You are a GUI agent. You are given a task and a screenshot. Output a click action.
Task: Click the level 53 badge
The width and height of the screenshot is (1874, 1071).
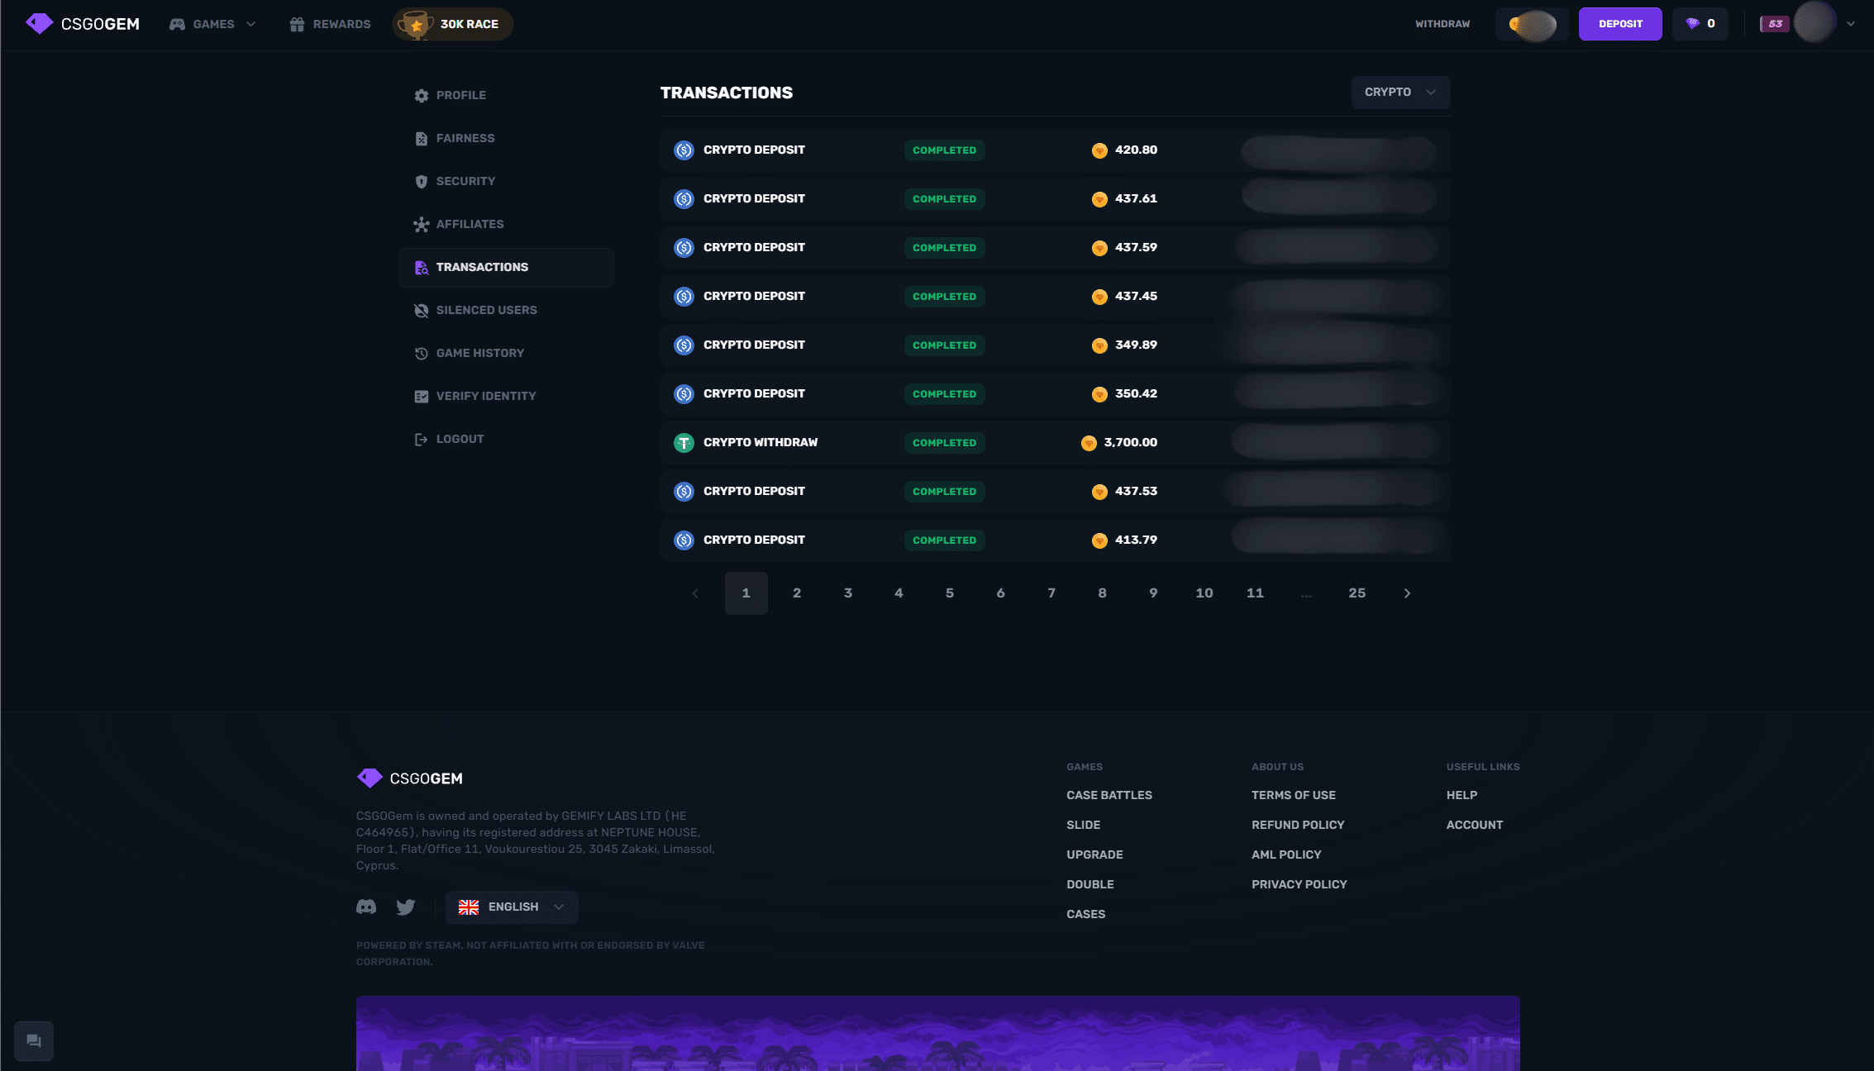(x=1774, y=24)
